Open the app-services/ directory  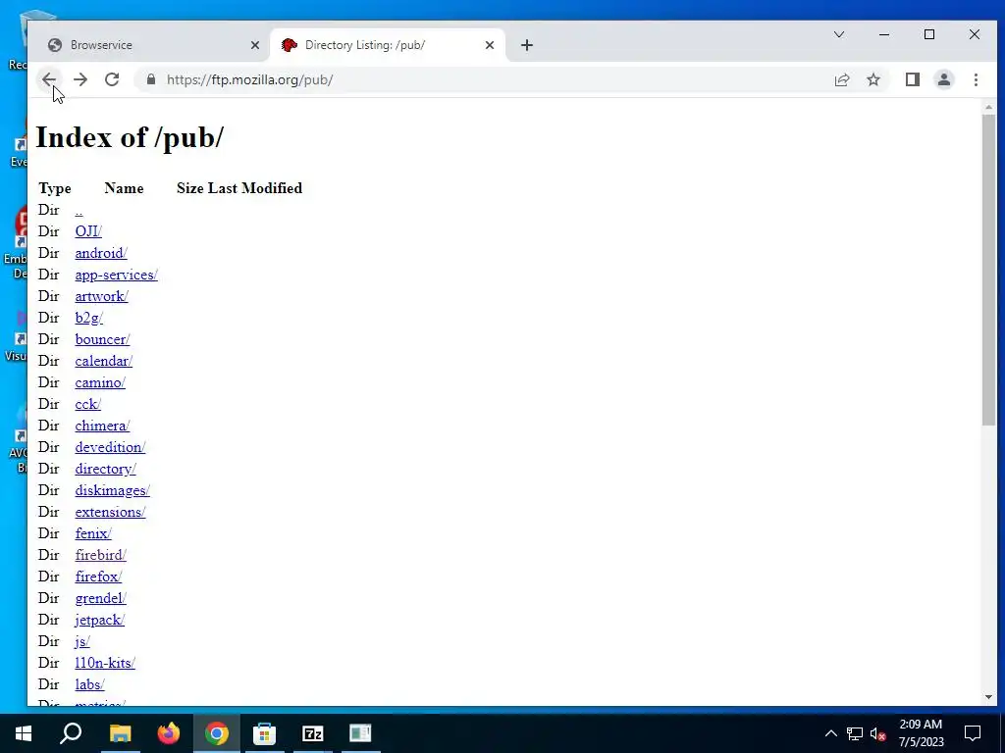click(117, 275)
